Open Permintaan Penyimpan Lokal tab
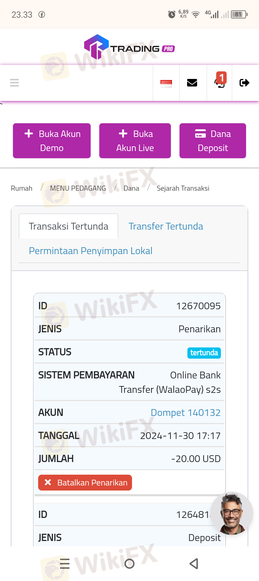Screen dimensions: 259x581 coord(91,251)
